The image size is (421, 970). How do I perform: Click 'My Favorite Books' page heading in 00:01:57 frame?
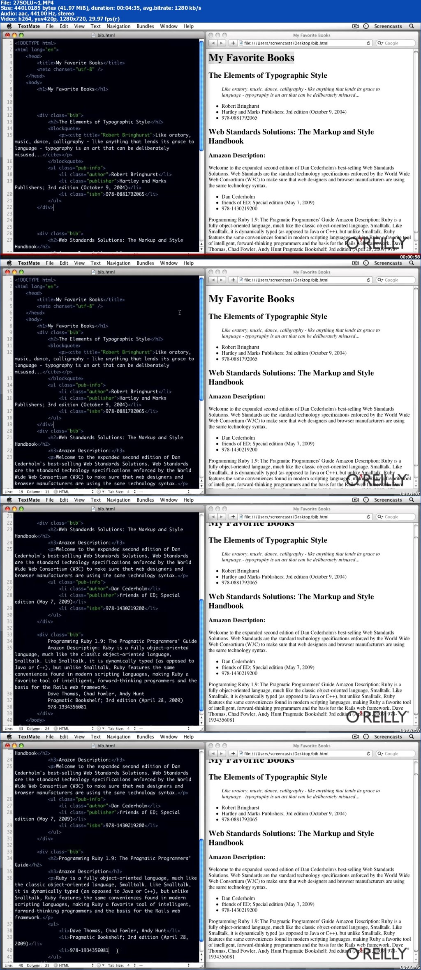pos(251,299)
